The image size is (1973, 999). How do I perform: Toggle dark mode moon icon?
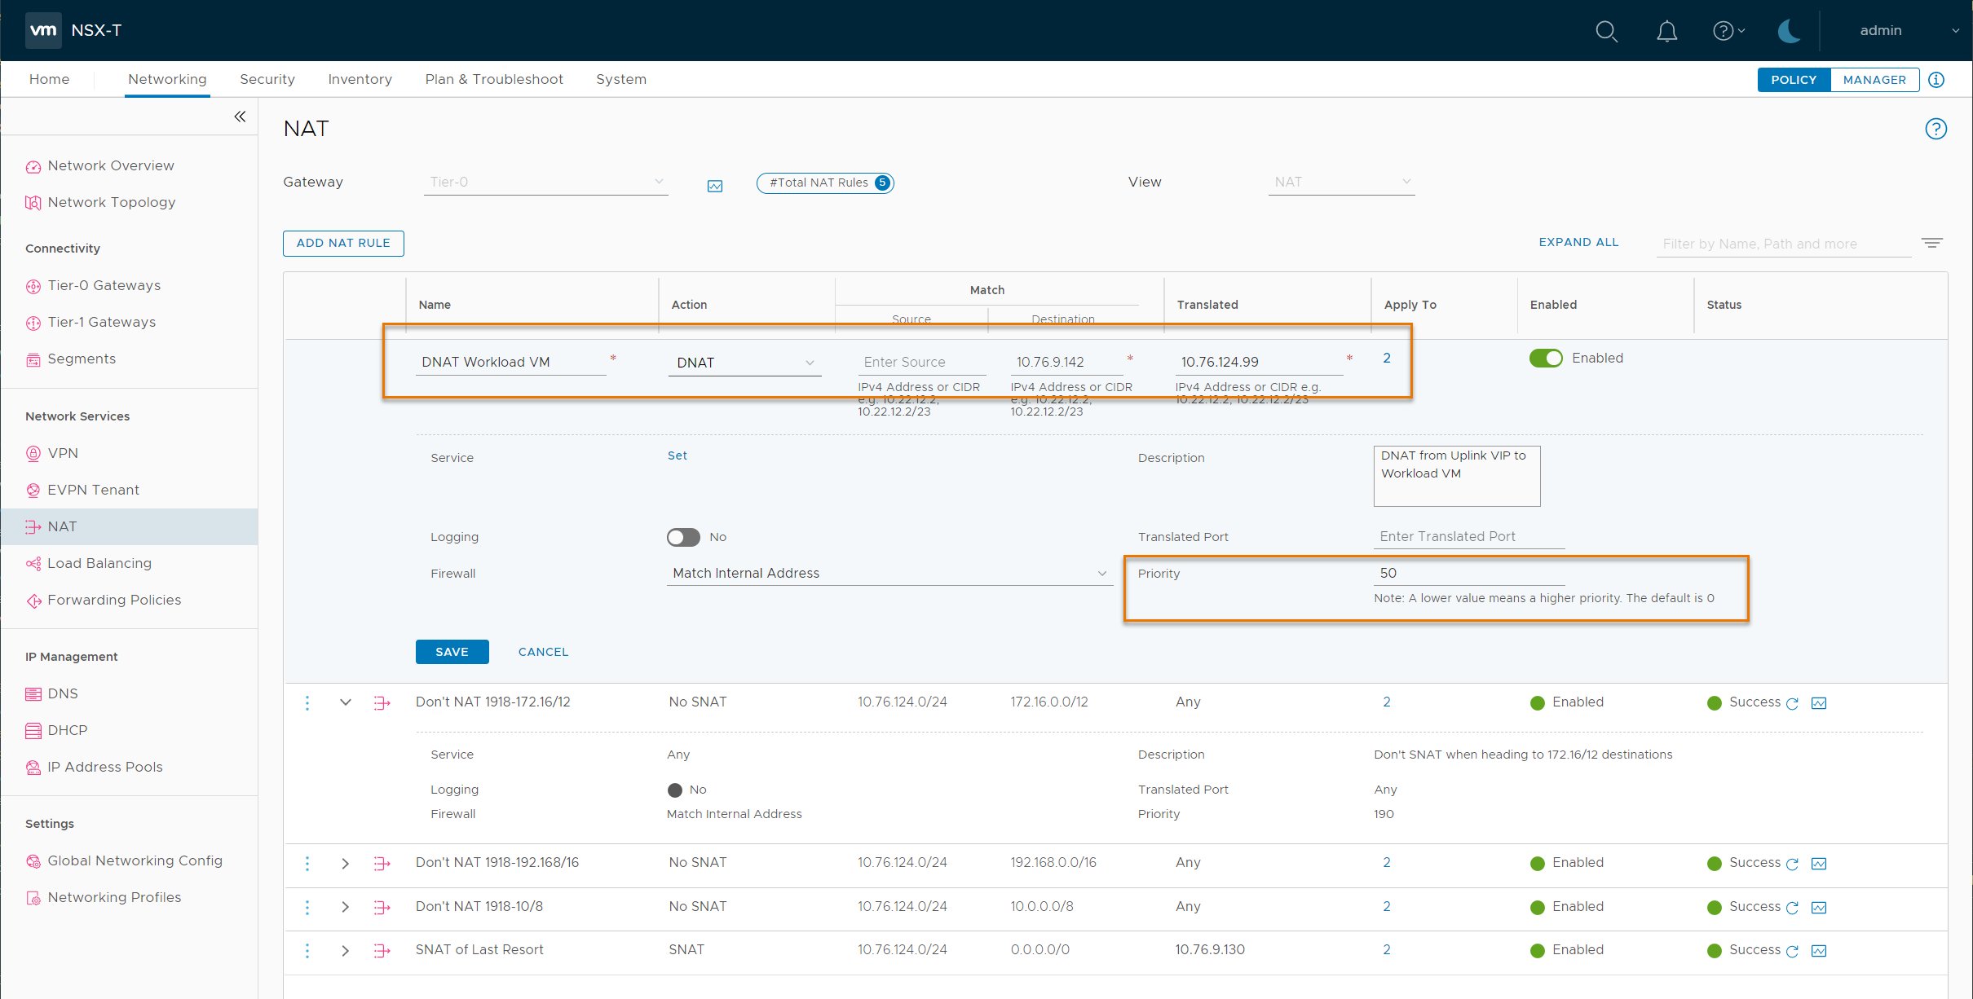(x=1789, y=31)
